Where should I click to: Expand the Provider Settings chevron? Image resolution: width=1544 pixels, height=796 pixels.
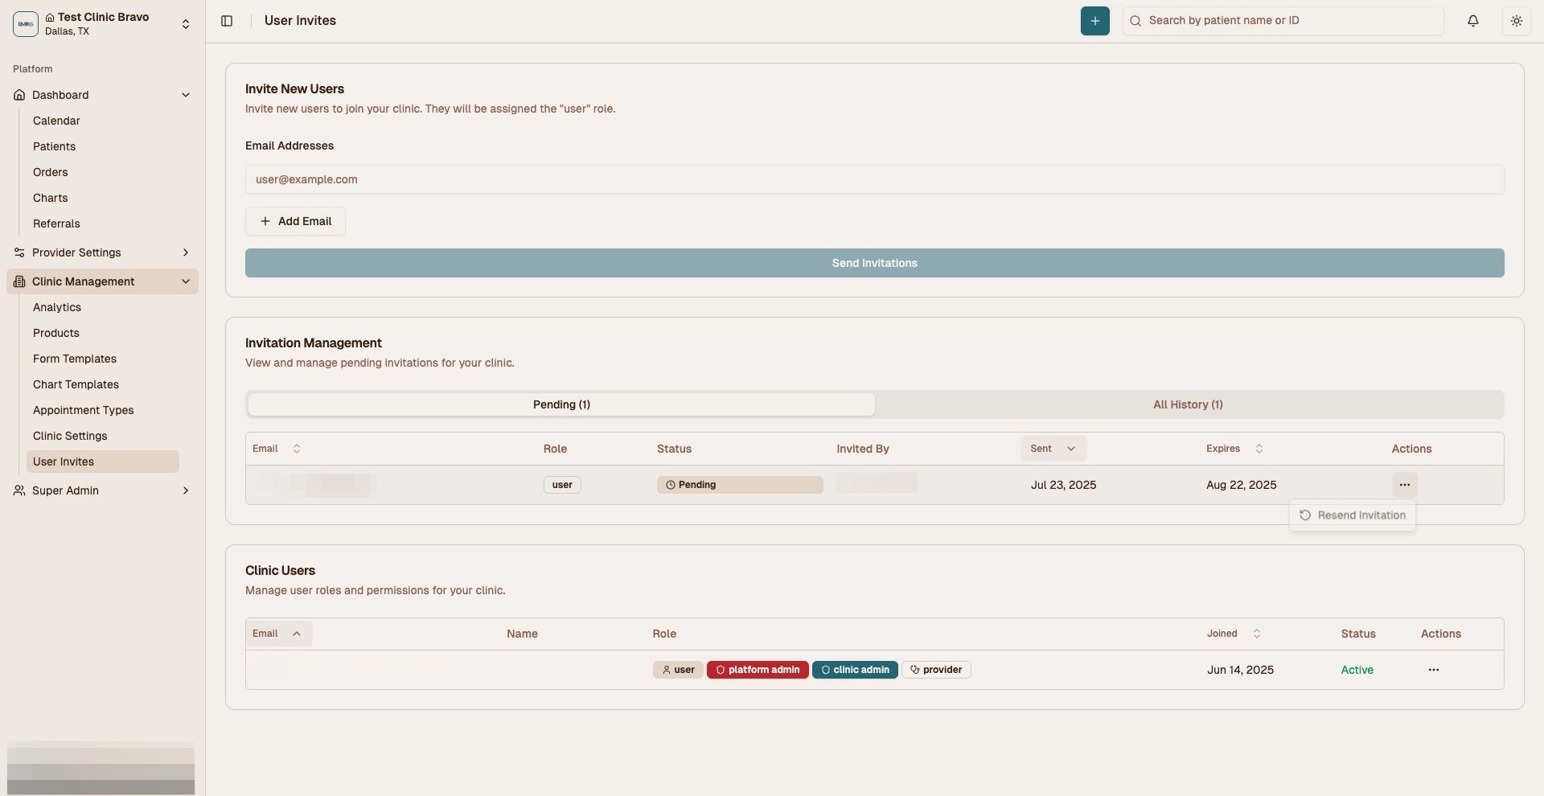click(x=186, y=252)
